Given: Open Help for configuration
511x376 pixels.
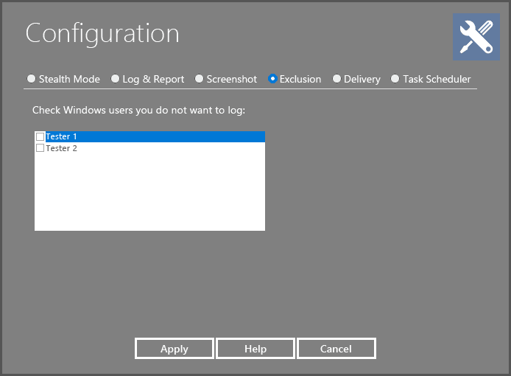Looking at the screenshot, I should pyautogui.click(x=255, y=349).
